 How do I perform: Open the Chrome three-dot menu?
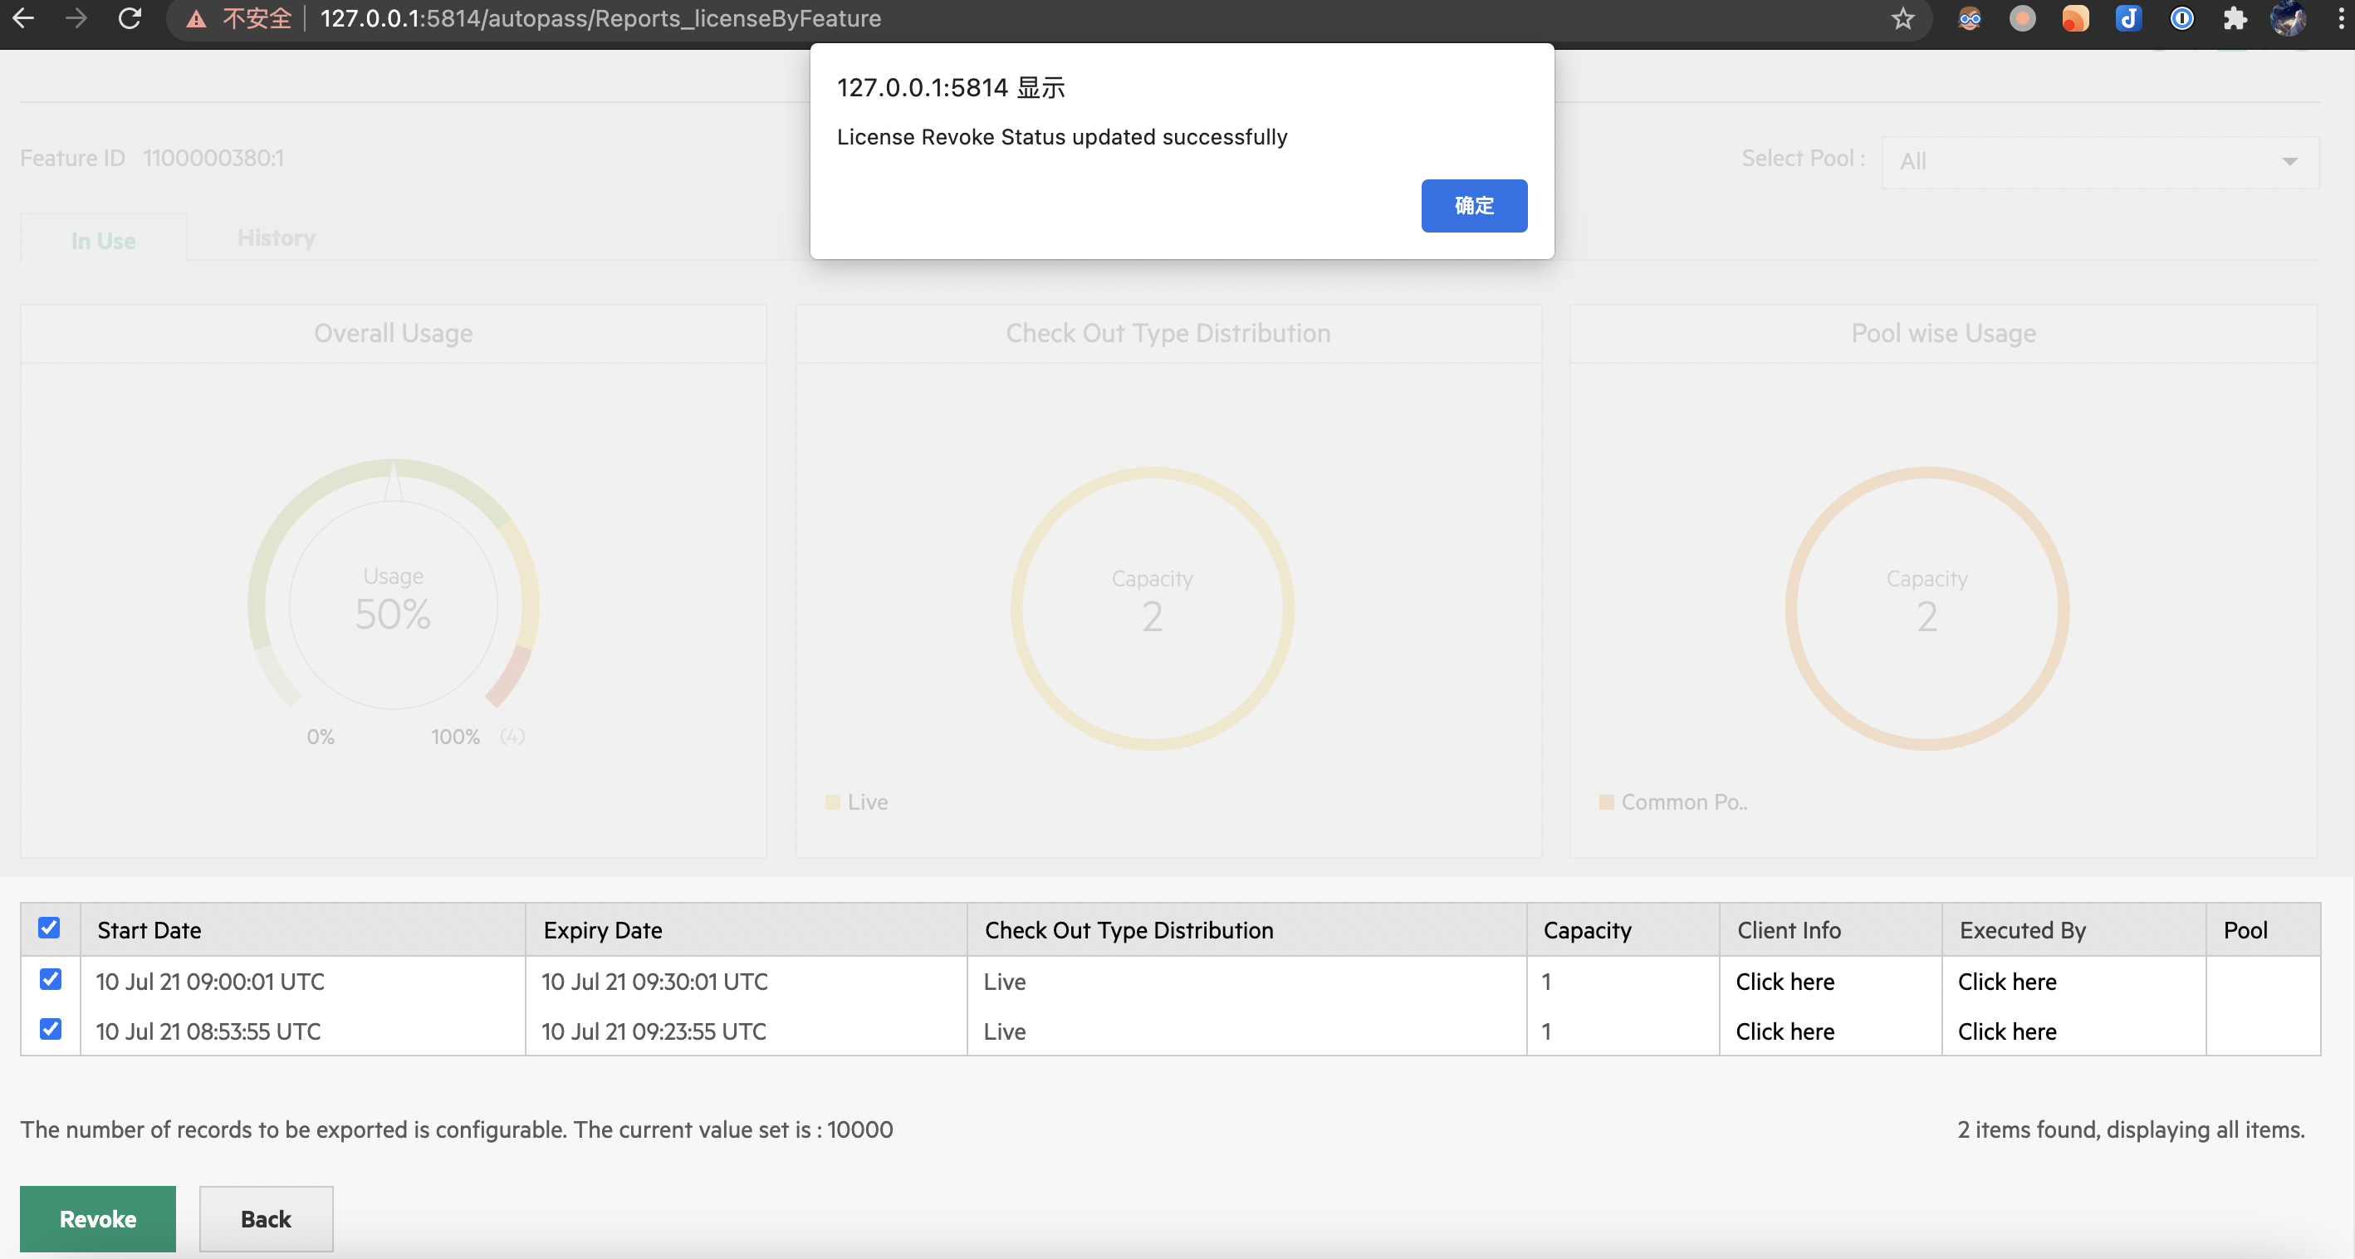pos(2341,19)
